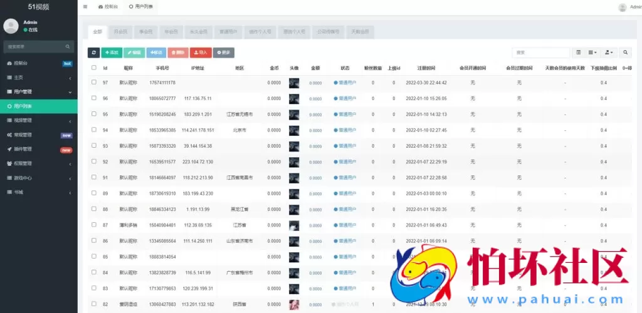Click the 控制台 dashboard icon in sidebar
642x313 pixels.
point(9,63)
